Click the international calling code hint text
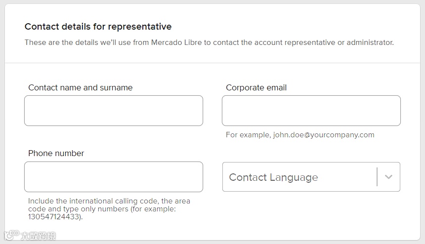Image resolution: width=425 pixels, height=244 pixels. (x=109, y=201)
